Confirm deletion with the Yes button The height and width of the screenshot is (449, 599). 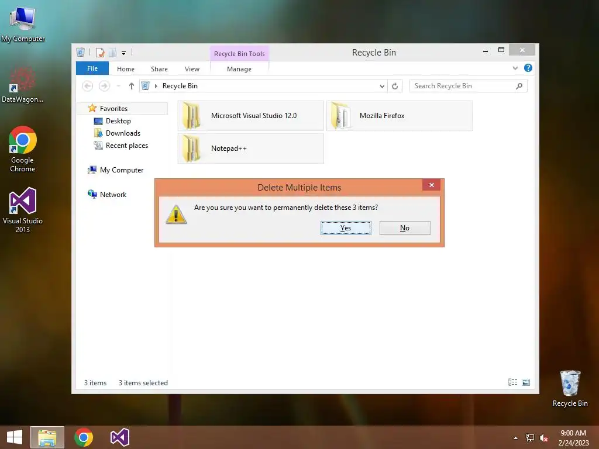pyautogui.click(x=346, y=228)
